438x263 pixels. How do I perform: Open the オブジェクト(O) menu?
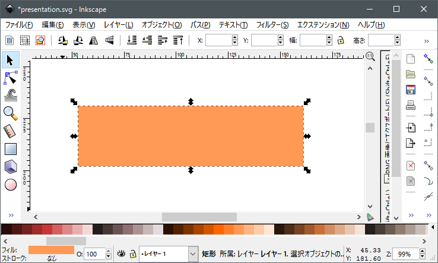(162, 25)
